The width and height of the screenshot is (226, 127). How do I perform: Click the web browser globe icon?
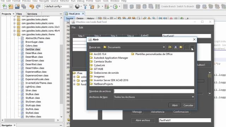77,6
